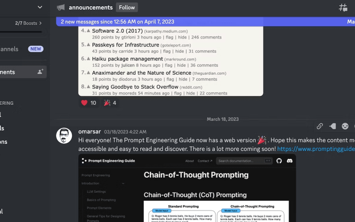Click the Search documentation field
355x222 pixels.
point(245,161)
